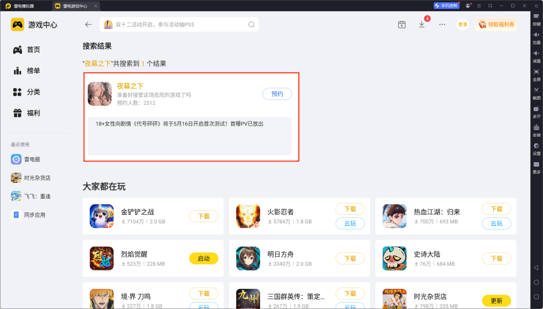
Task: Launch 烈焰觉醒 with the 启动 button
Action: point(204,258)
